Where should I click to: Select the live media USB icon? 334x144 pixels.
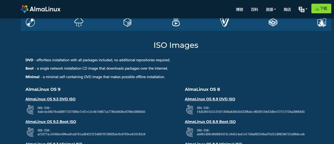[x=176, y=22]
